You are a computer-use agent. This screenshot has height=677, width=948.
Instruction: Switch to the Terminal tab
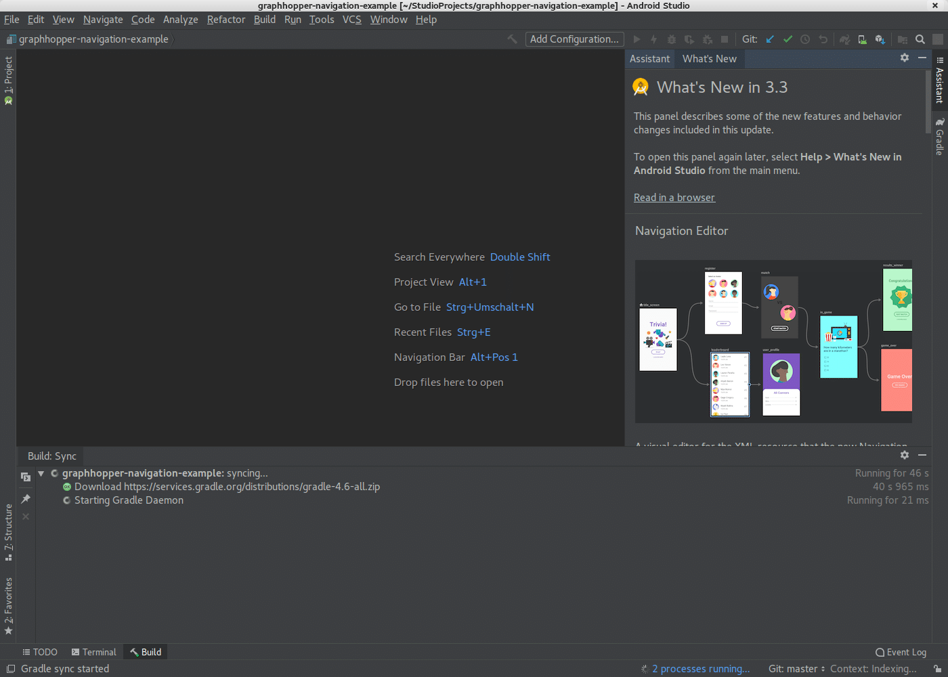click(94, 652)
